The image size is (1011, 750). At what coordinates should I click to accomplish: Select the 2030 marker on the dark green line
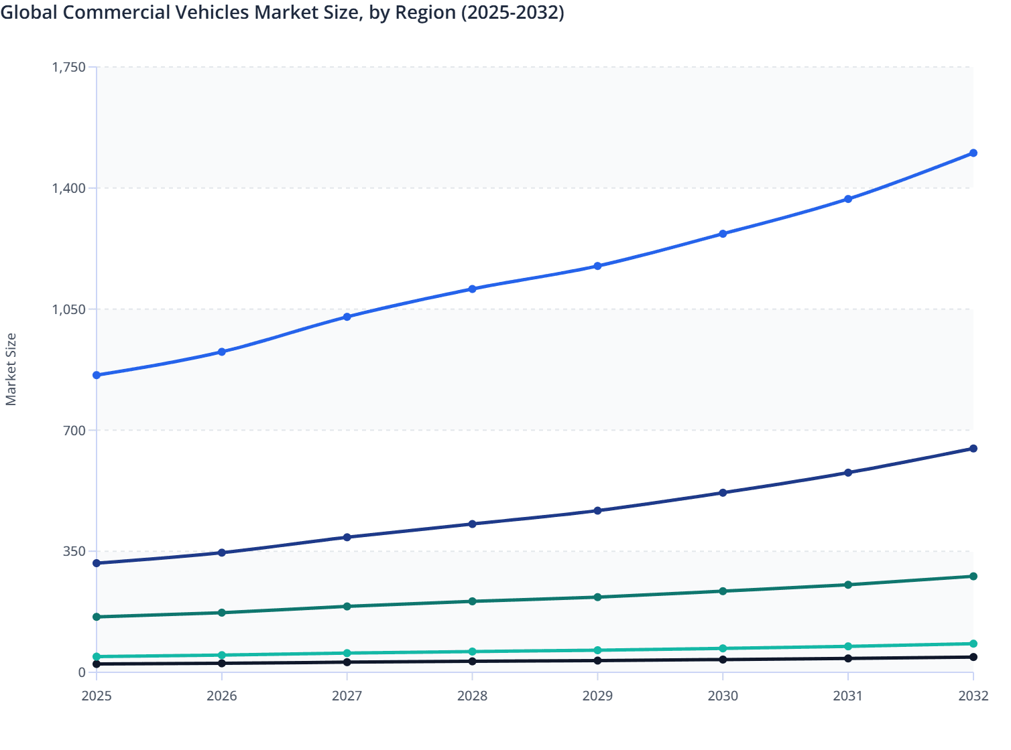pyautogui.click(x=723, y=591)
